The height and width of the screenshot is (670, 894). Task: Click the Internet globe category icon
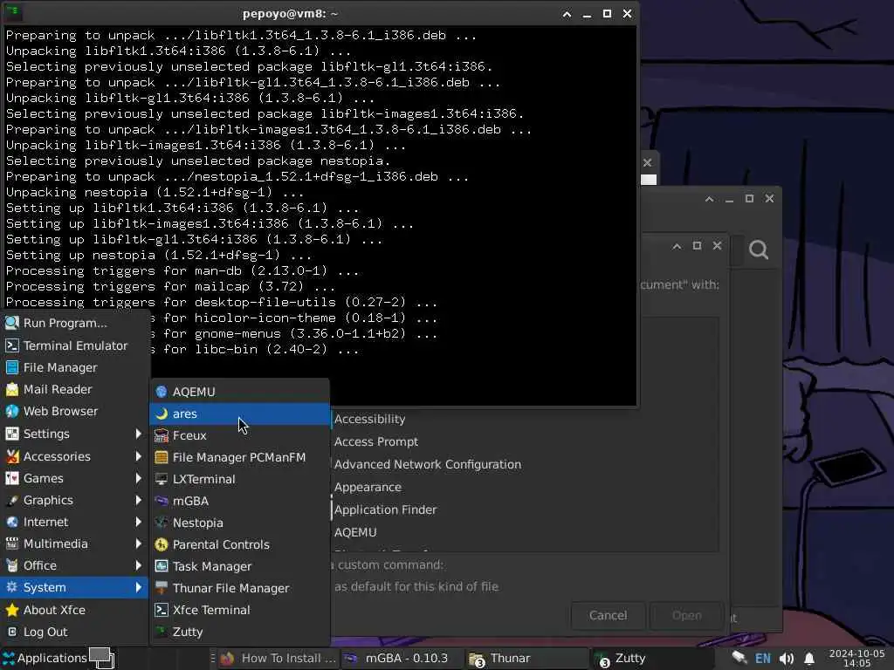(12, 522)
